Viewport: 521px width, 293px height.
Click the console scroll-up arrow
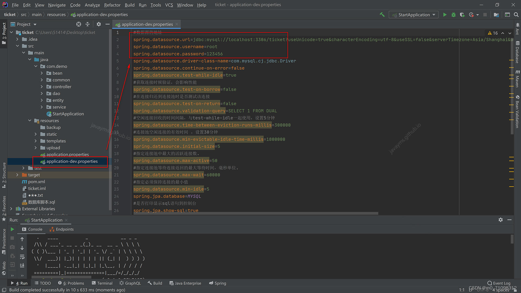pos(22,239)
